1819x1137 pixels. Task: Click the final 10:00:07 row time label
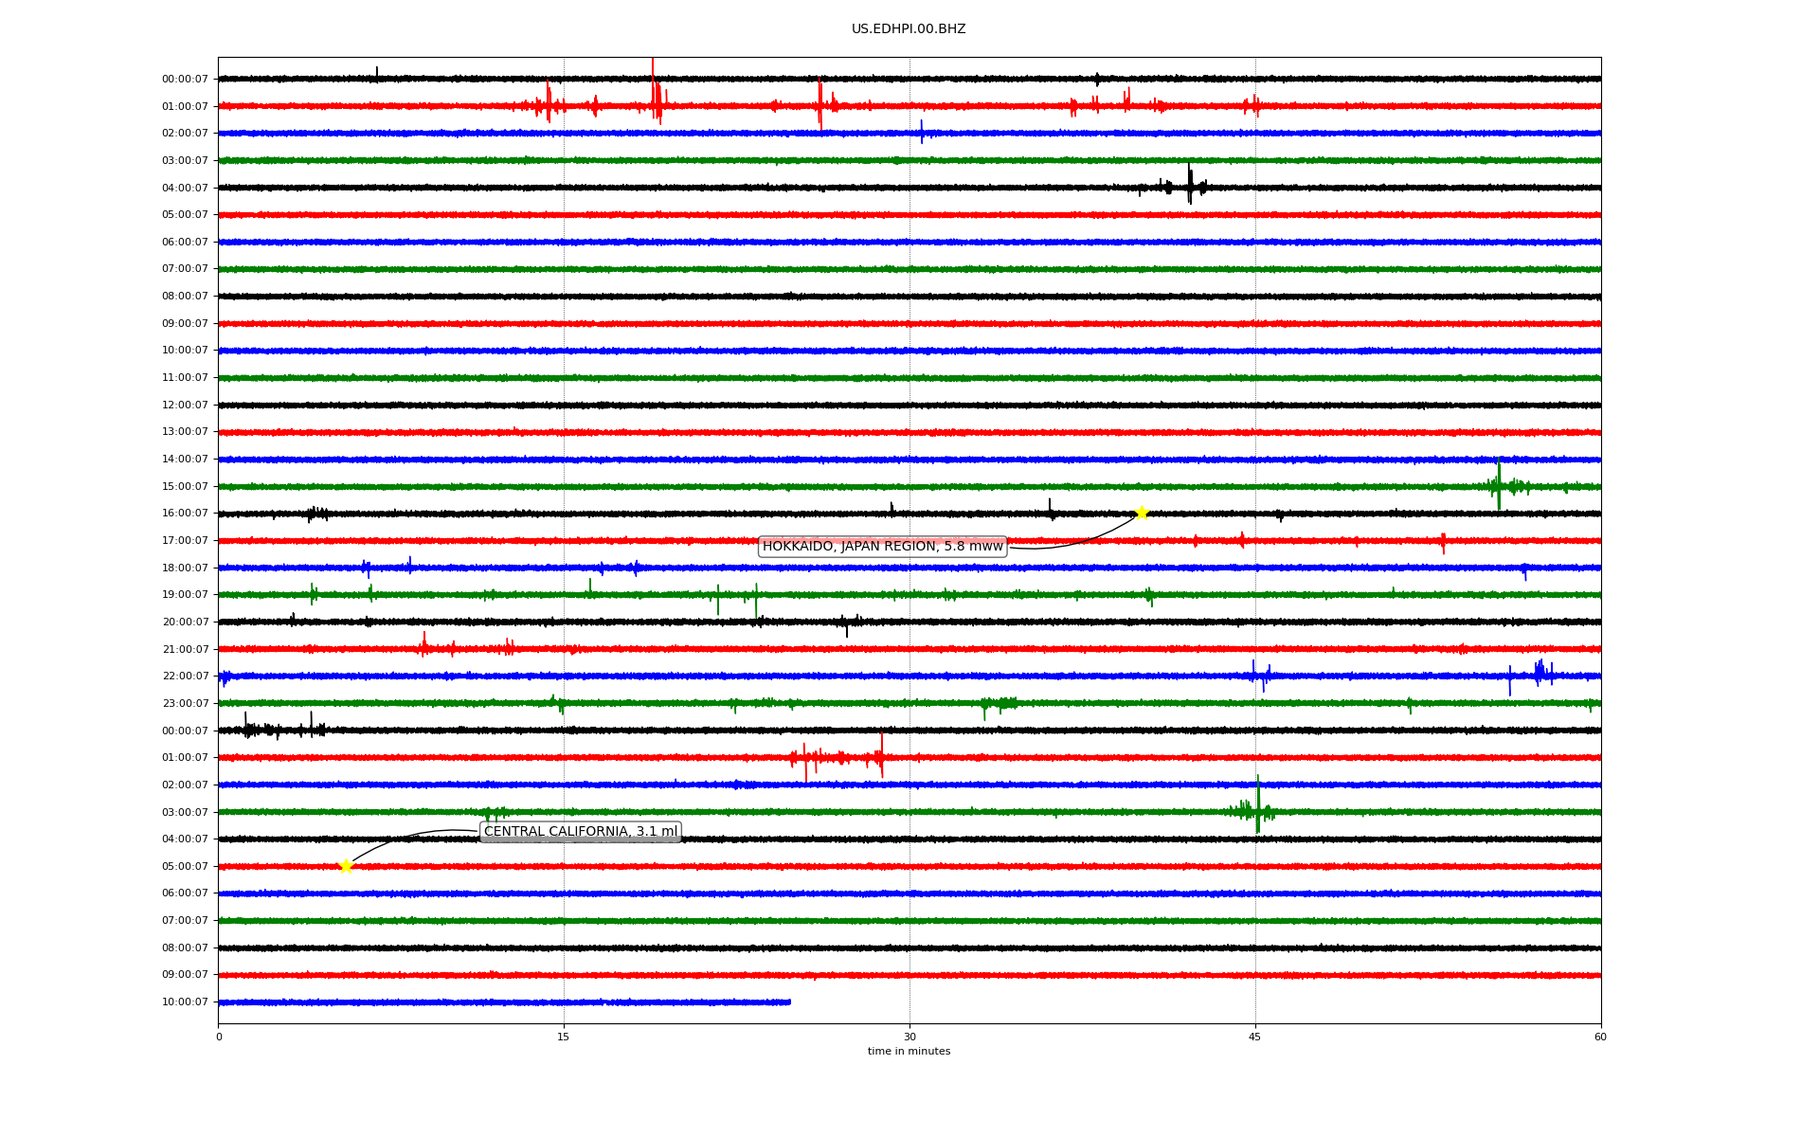[185, 1002]
